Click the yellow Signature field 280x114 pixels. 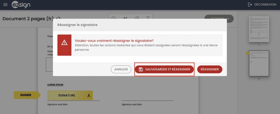[67, 95]
